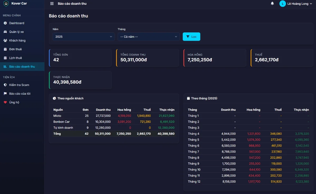Click the car icon for Quản lý xe
This screenshot has width=316, height=194.
(x=5, y=32)
